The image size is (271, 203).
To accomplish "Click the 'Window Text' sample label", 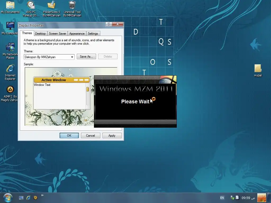I will [42, 85].
